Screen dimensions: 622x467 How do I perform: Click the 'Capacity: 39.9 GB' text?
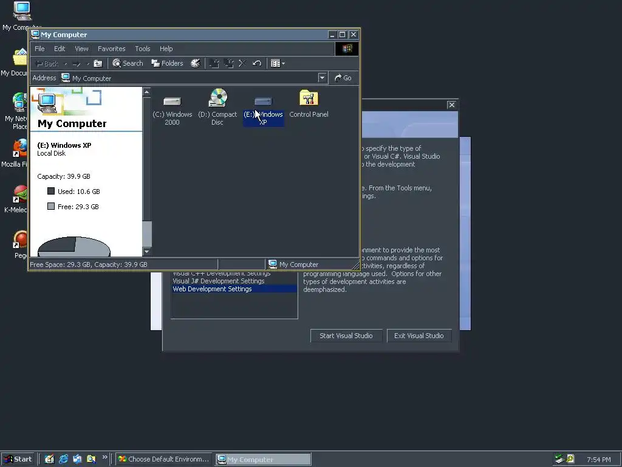63,176
